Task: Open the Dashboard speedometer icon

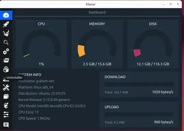Action: 6,15
